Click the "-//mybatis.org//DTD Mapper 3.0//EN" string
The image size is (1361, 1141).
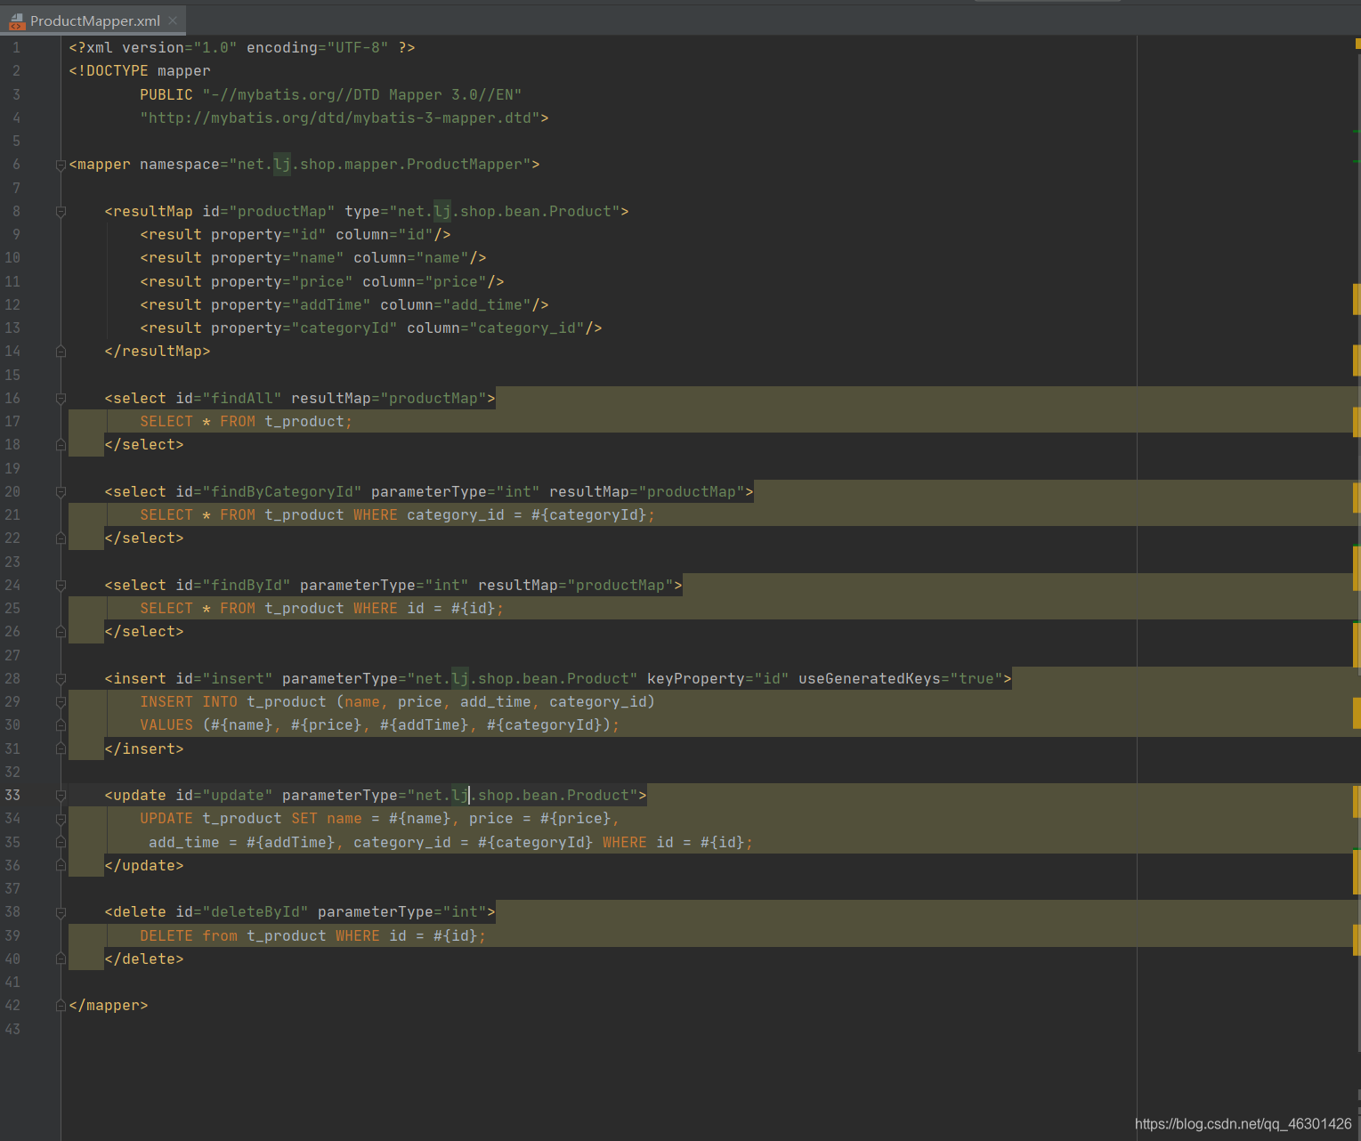coord(362,95)
